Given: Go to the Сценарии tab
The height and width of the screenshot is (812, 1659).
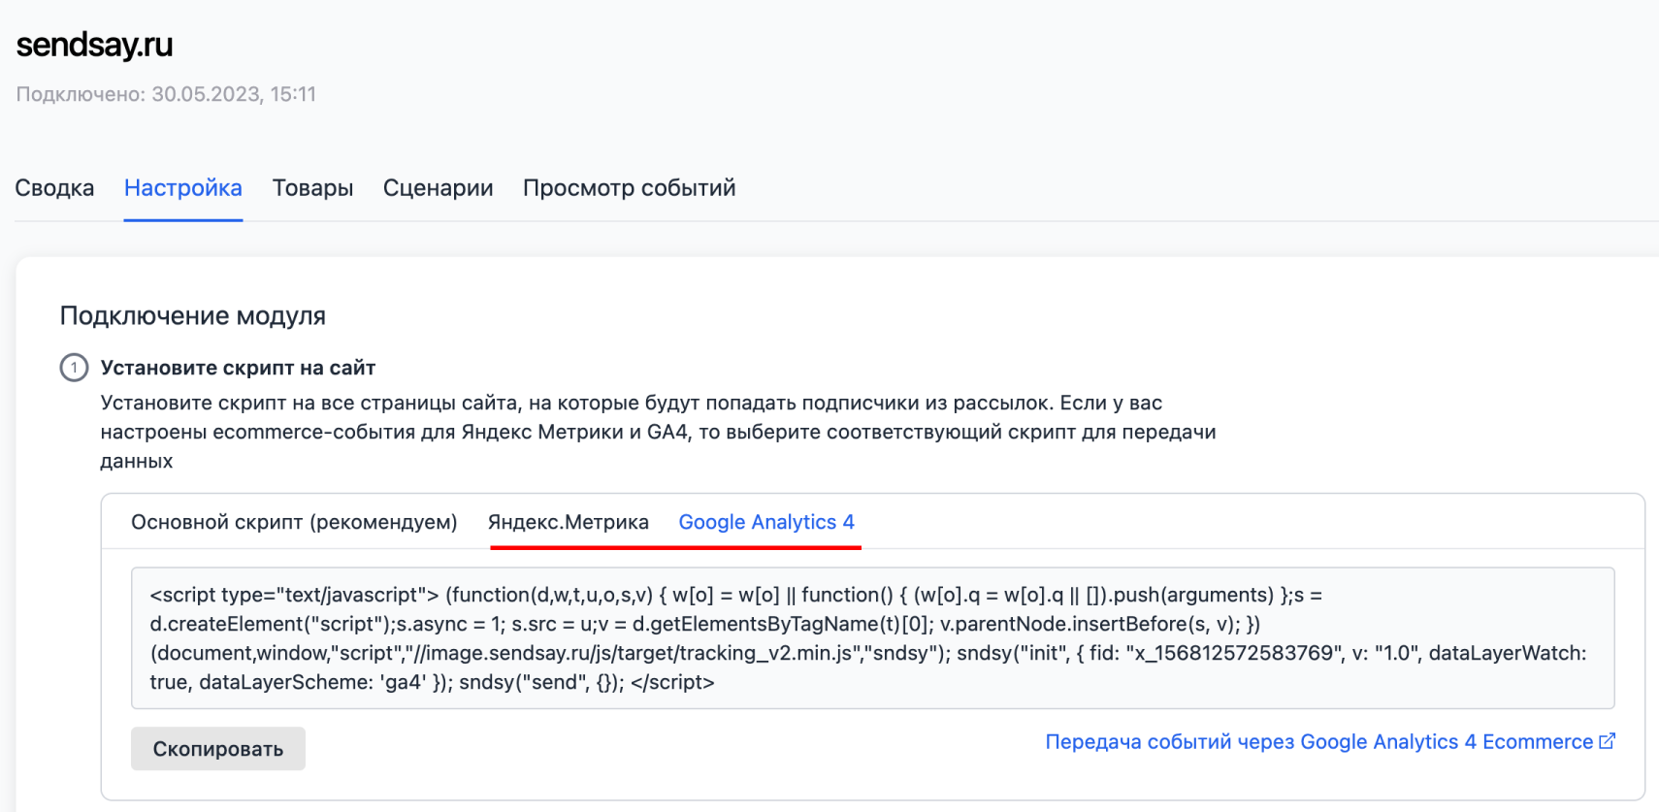Looking at the screenshot, I should (438, 188).
